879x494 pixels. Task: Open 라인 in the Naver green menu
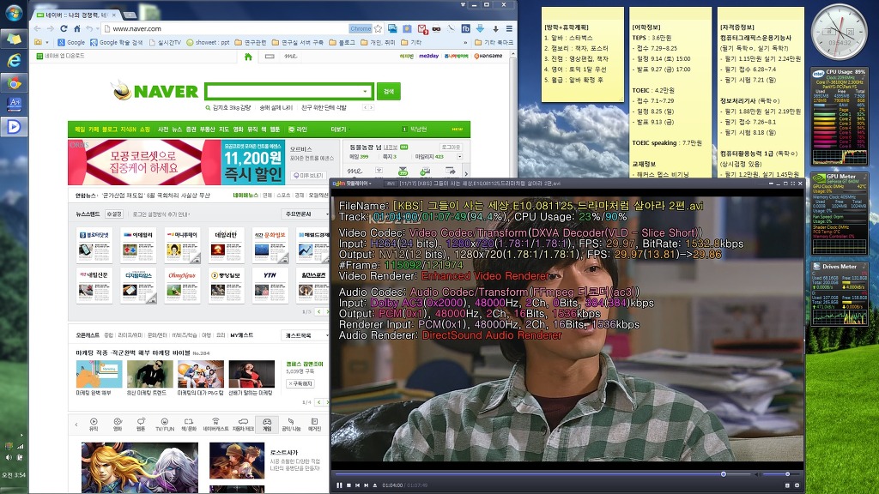(298, 130)
